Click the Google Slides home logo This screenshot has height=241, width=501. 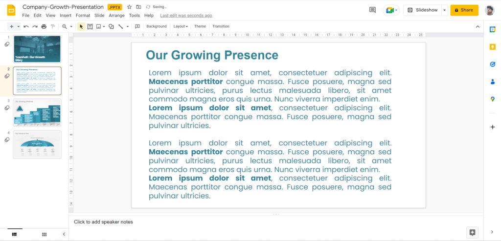[11, 10]
